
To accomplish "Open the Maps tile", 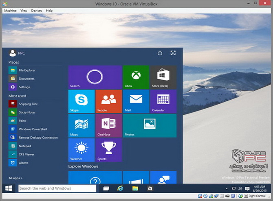I will click(x=81, y=126).
